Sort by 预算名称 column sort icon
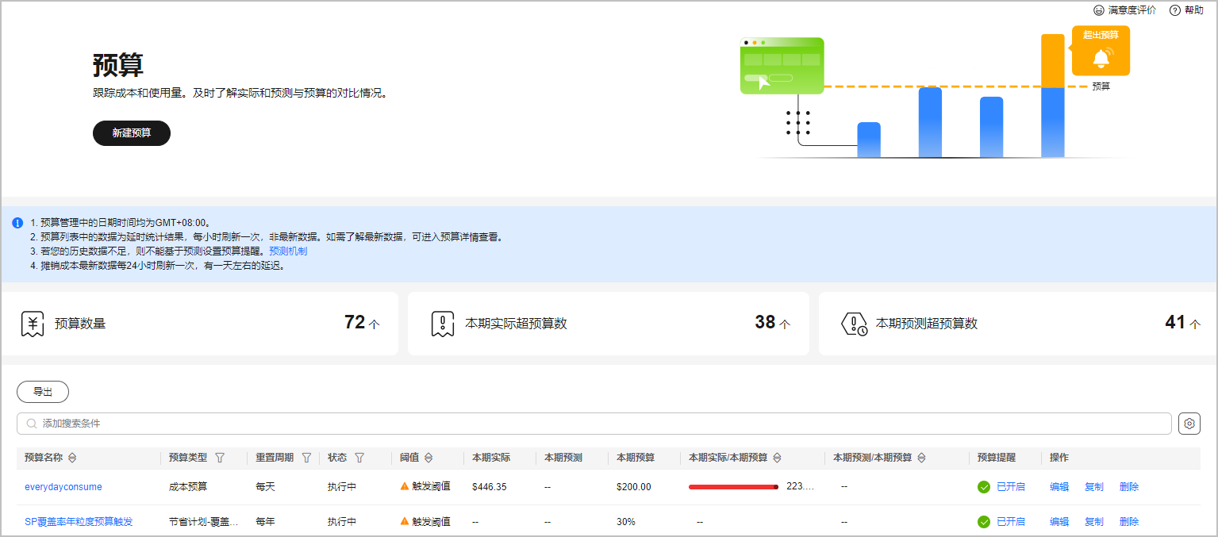 pyautogui.click(x=72, y=458)
